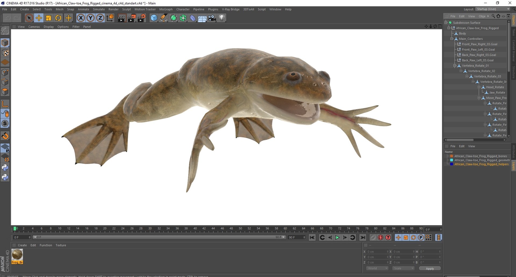Open the Simulate menu
This screenshot has height=277, width=516.
point(99,9)
